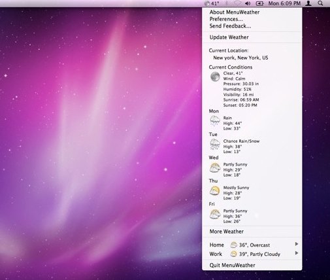Click 'High: 36°' under Friday
The width and height of the screenshot is (330, 280).
pyautogui.click(x=233, y=217)
